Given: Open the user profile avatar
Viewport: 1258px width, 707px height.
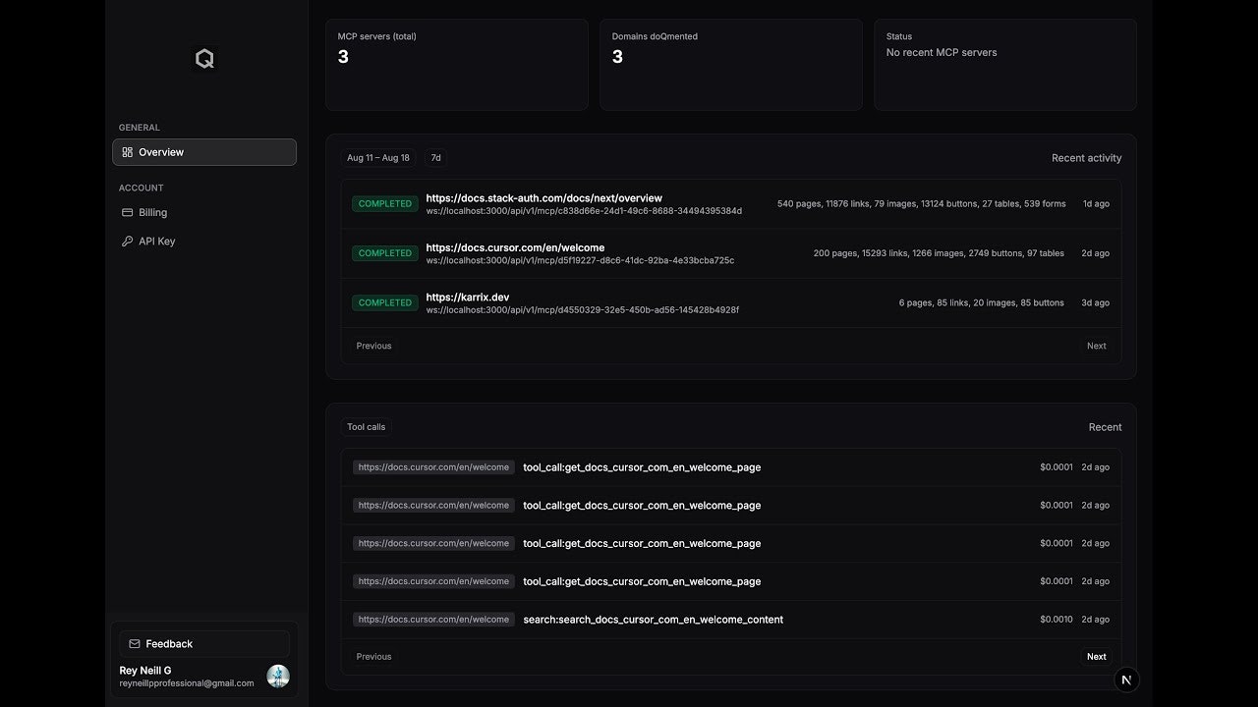Looking at the screenshot, I should coord(278,676).
